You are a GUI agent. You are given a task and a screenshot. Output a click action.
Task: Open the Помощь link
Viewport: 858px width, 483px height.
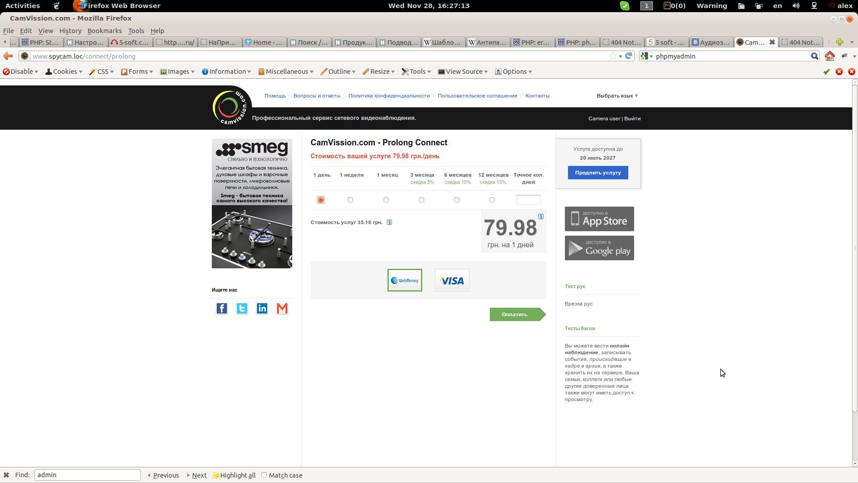point(275,96)
